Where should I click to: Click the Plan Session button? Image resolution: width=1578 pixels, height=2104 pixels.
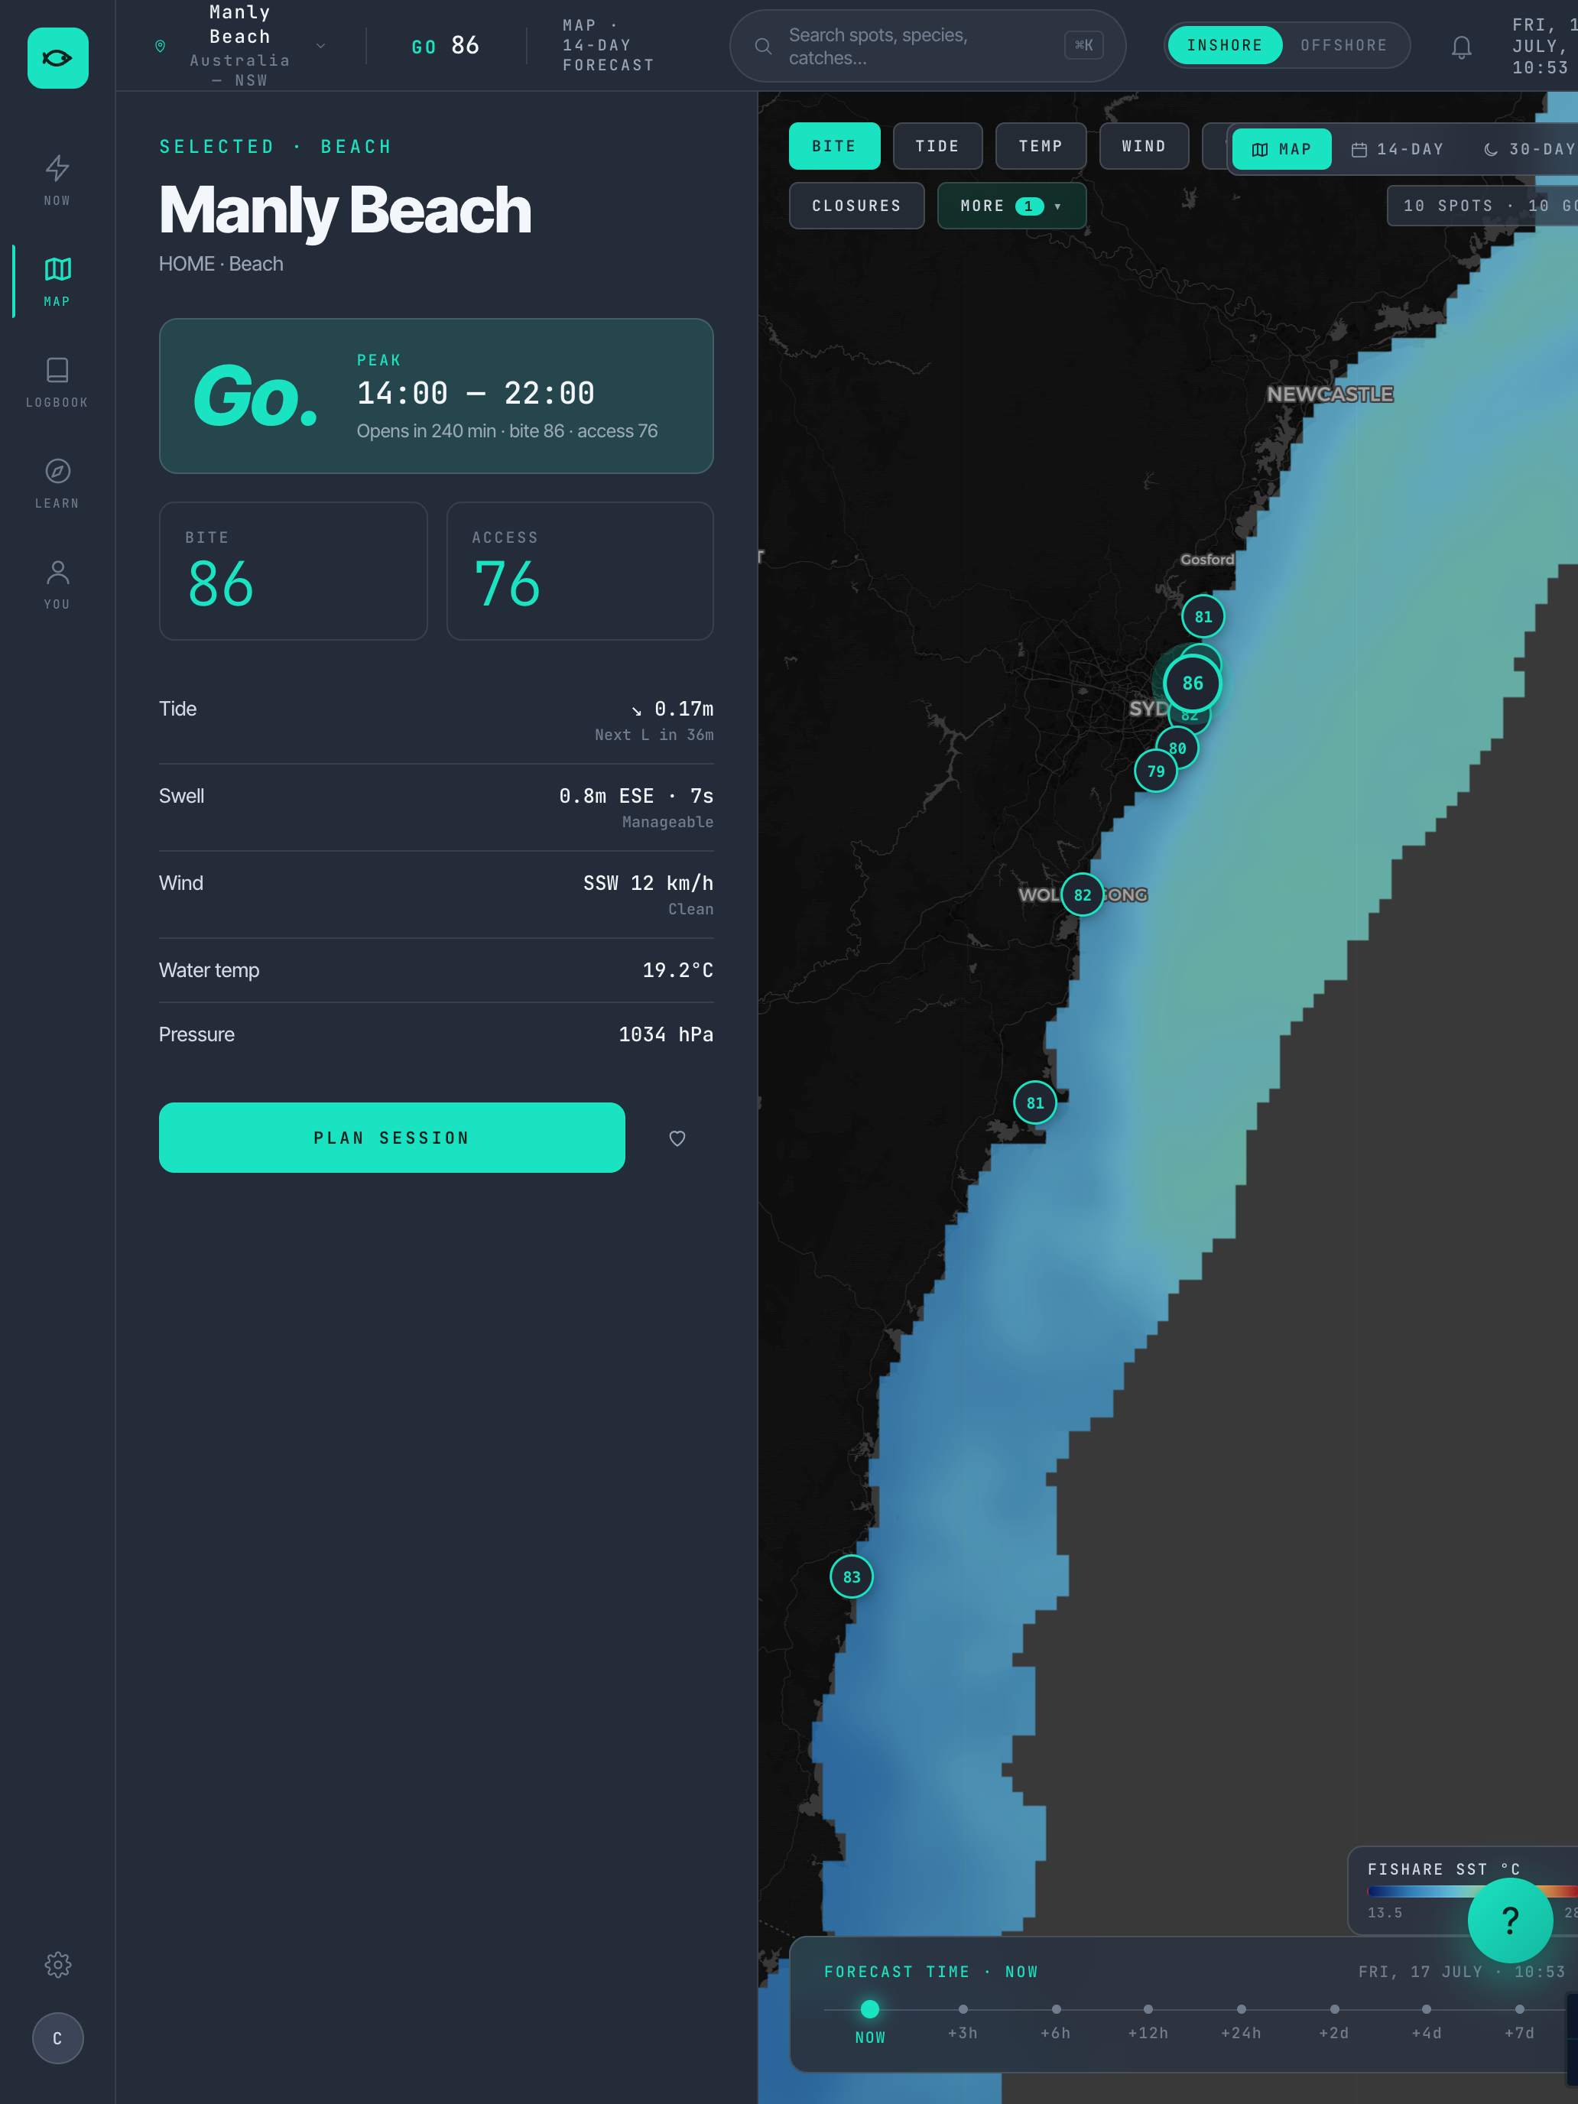click(x=392, y=1138)
